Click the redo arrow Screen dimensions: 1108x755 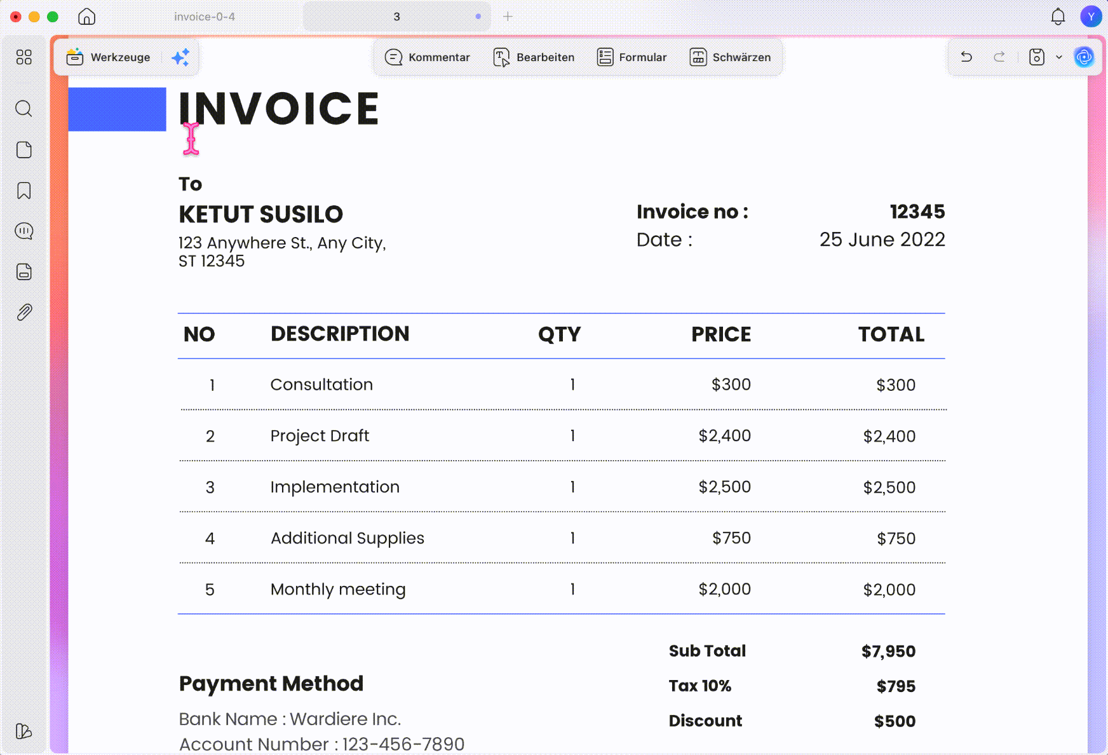(999, 57)
